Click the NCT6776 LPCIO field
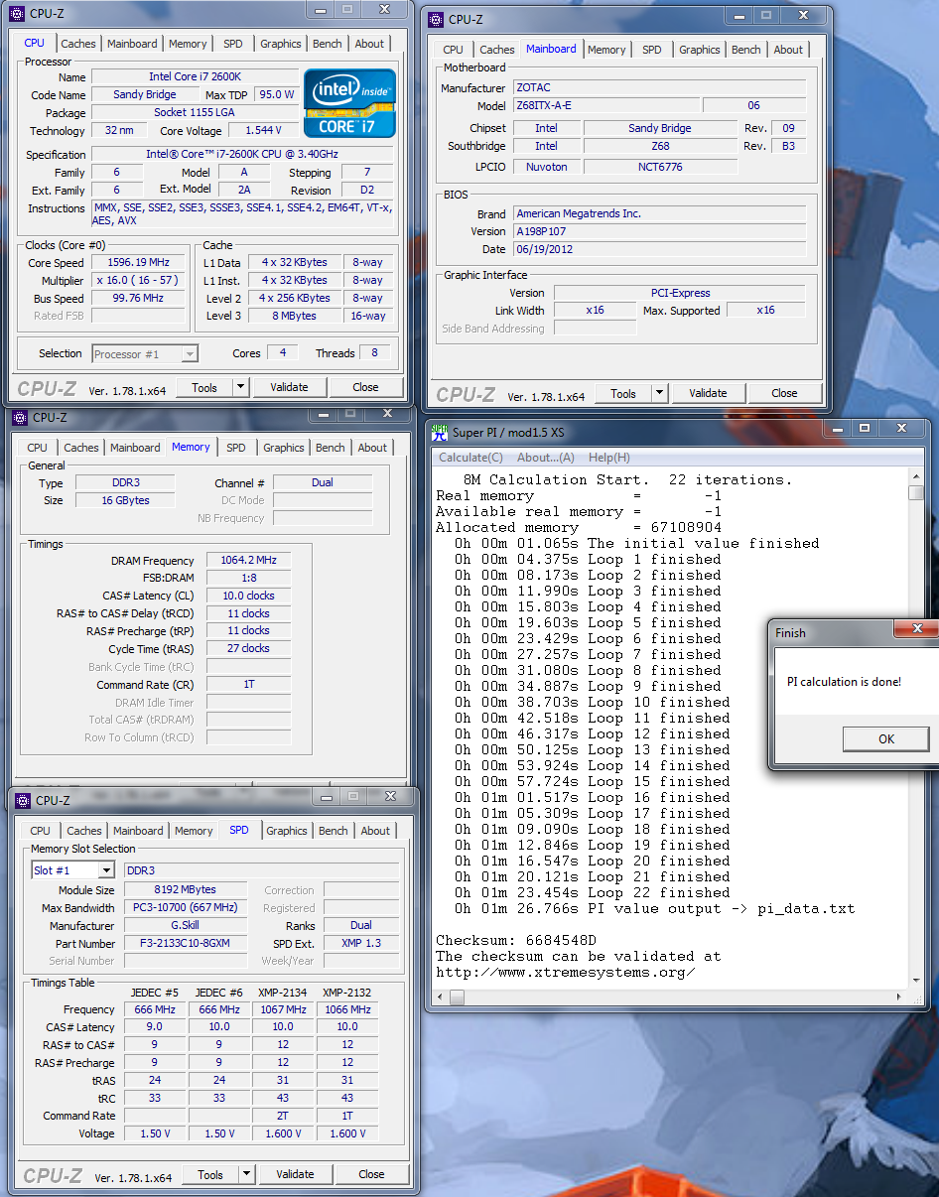 pos(660,167)
